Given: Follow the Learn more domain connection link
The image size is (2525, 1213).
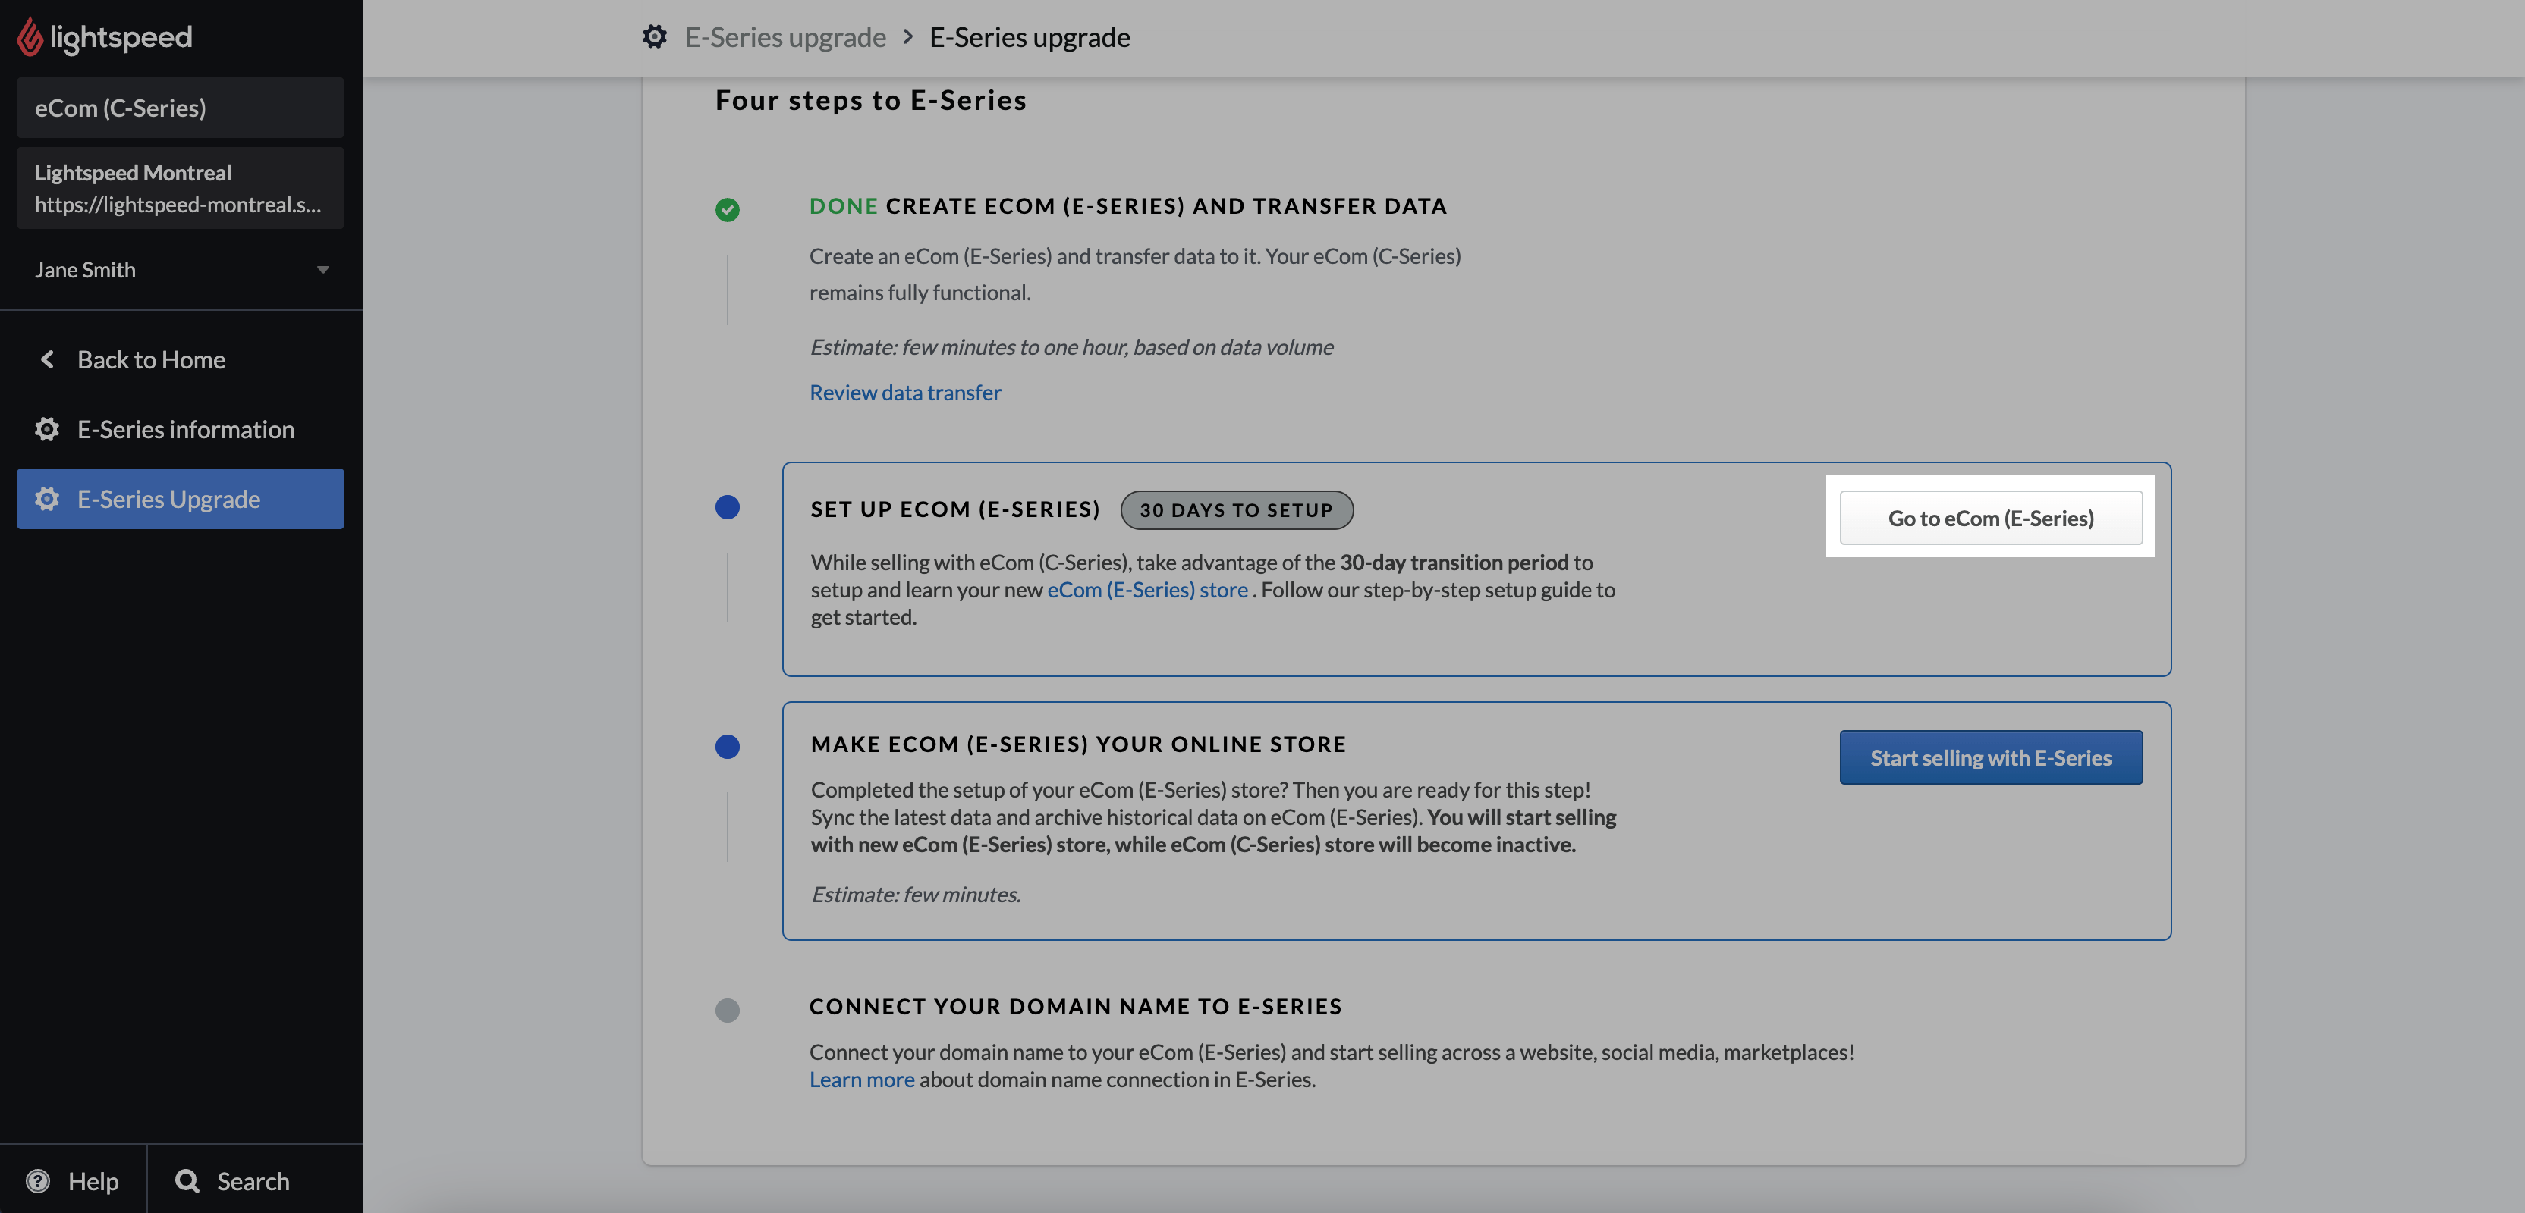Looking at the screenshot, I should [x=862, y=1079].
